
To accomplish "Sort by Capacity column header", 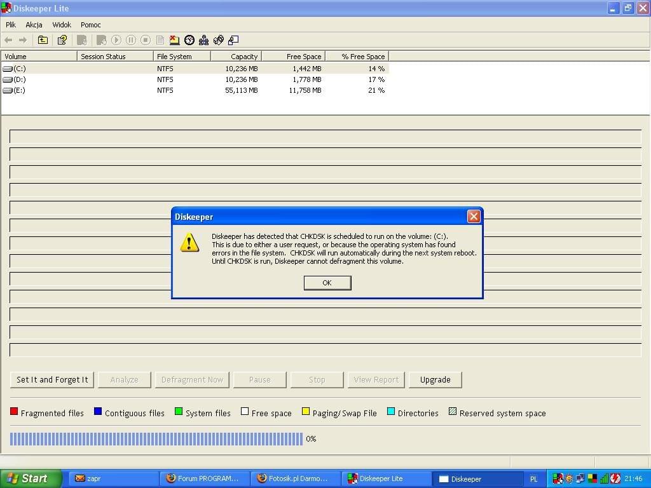I will coord(236,57).
